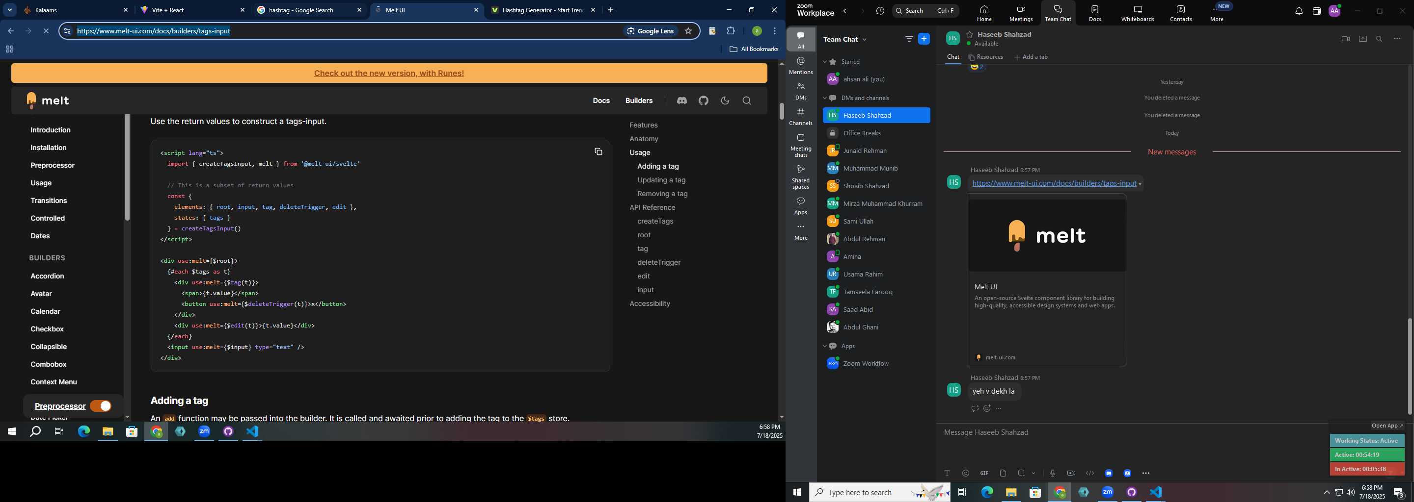
Task: Reply in thread to 'yeh v dekh la'
Action: [974, 408]
